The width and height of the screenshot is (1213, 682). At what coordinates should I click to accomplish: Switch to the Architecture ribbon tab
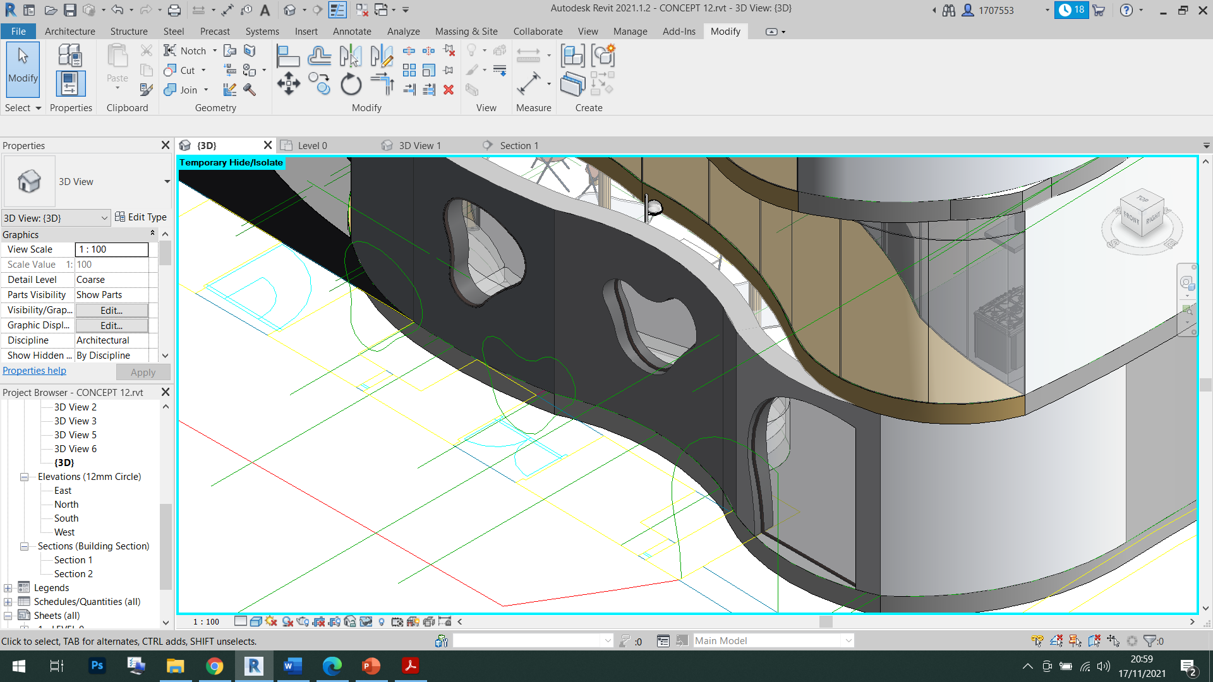pyautogui.click(x=69, y=32)
